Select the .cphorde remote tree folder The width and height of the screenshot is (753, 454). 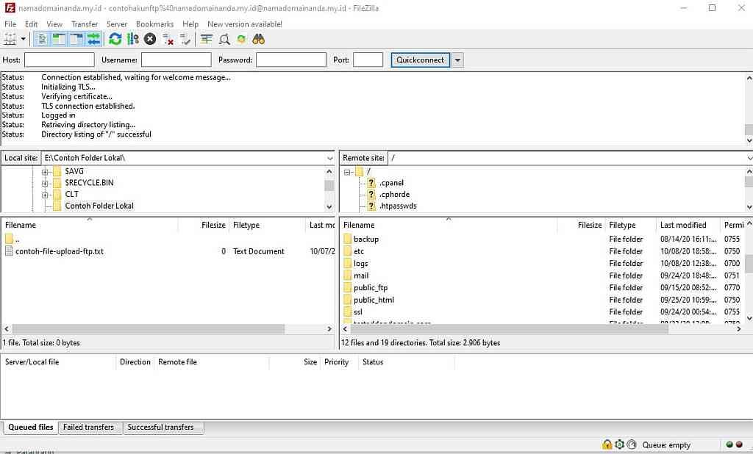click(394, 195)
